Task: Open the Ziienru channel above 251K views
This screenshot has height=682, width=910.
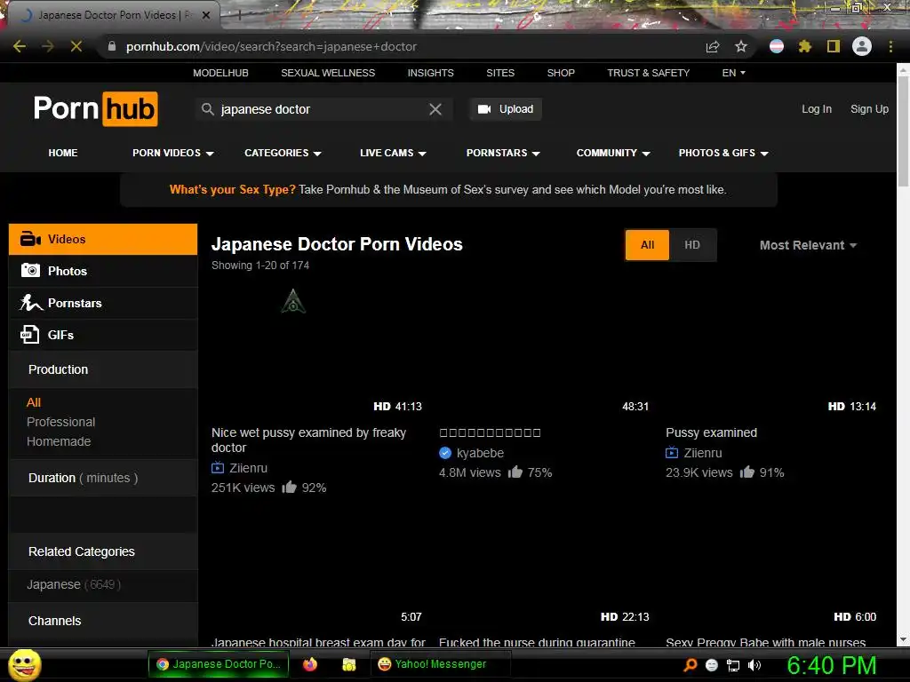Action: click(249, 468)
